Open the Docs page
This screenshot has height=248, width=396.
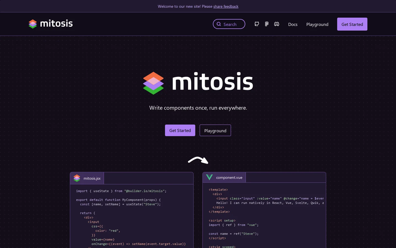click(293, 24)
